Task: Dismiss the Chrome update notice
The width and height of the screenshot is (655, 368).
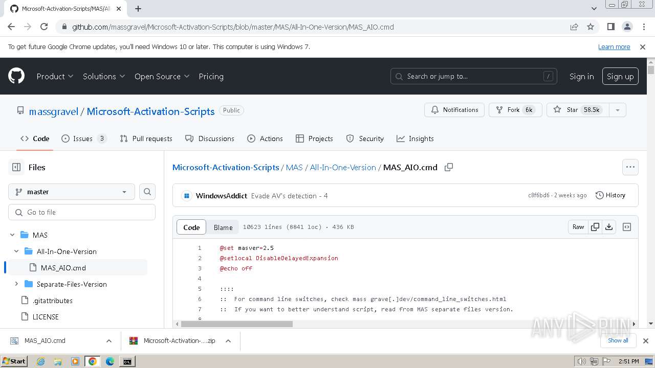Action: click(x=643, y=47)
